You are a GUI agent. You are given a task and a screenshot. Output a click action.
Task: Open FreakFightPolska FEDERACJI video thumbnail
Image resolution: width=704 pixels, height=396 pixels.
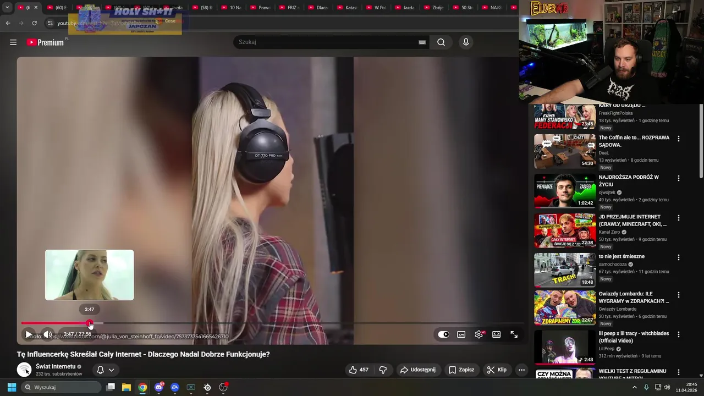[565, 117]
